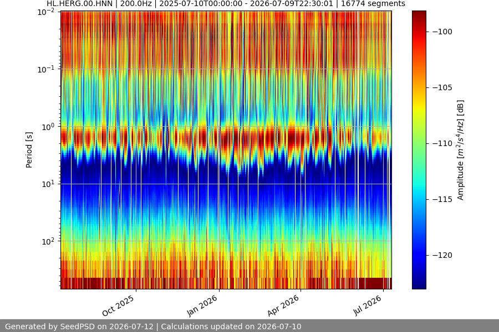Screen dimensions: 499x332
Task: Click the 10^-1 period tick label
Action: (x=46, y=70)
